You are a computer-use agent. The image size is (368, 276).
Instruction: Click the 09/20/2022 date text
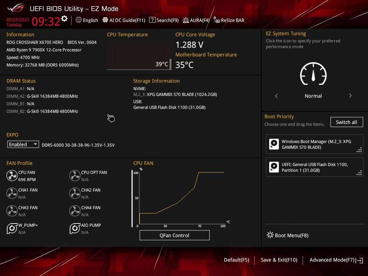pyautogui.click(x=18, y=19)
